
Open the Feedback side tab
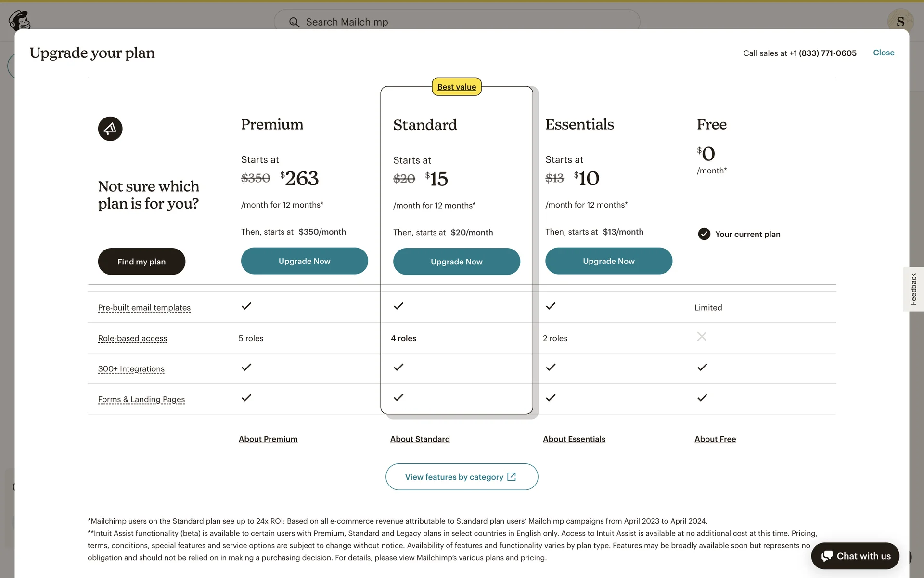click(913, 289)
